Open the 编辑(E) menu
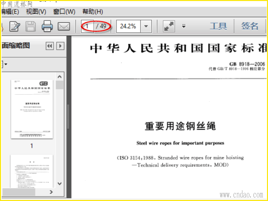268x201 pixels. [x=10, y=12]
